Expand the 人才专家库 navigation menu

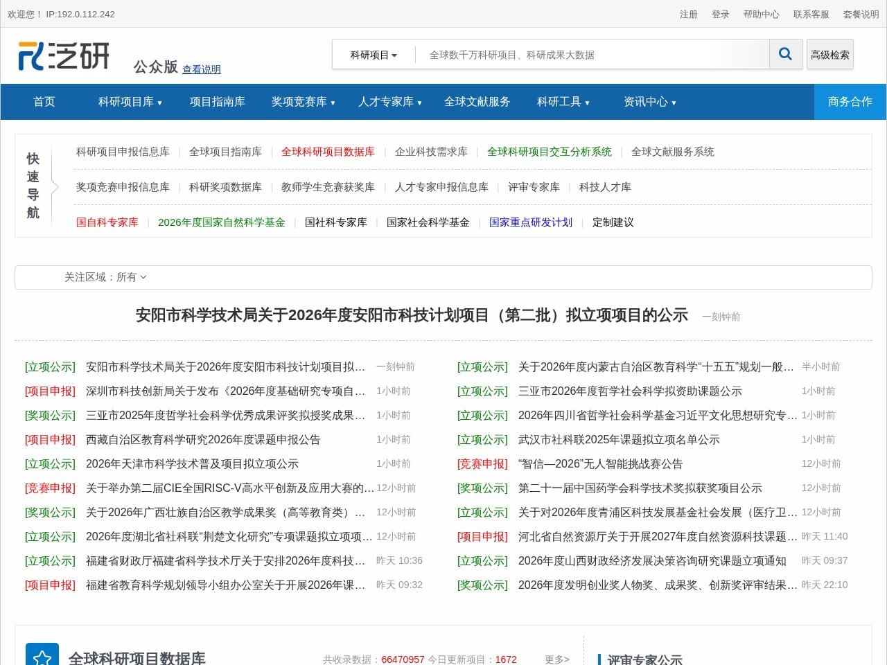coord(389,102)
